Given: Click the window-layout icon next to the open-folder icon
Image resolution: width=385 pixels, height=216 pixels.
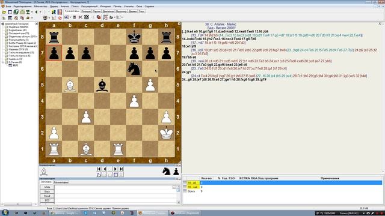Looking at the screenshot, I should (10, 12).
